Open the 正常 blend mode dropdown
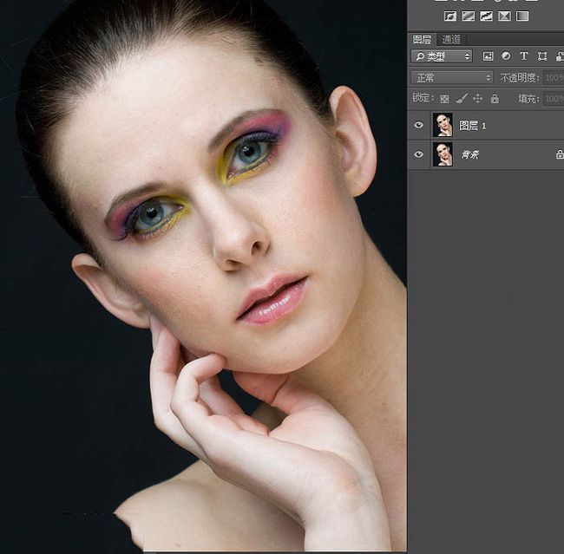 pos(452,78)
